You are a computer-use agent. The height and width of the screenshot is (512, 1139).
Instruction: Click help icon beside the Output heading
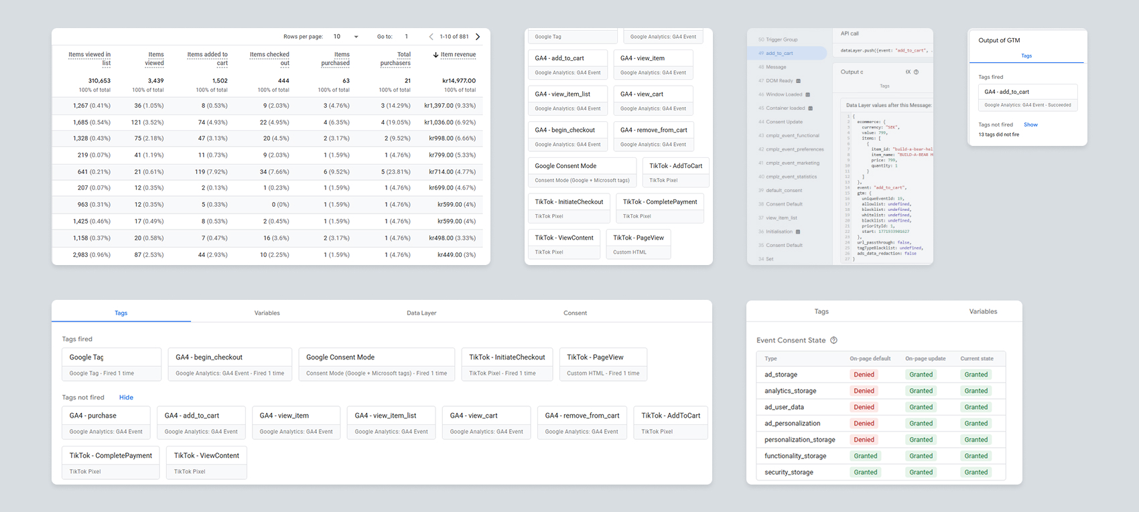[x=916, y=72]
